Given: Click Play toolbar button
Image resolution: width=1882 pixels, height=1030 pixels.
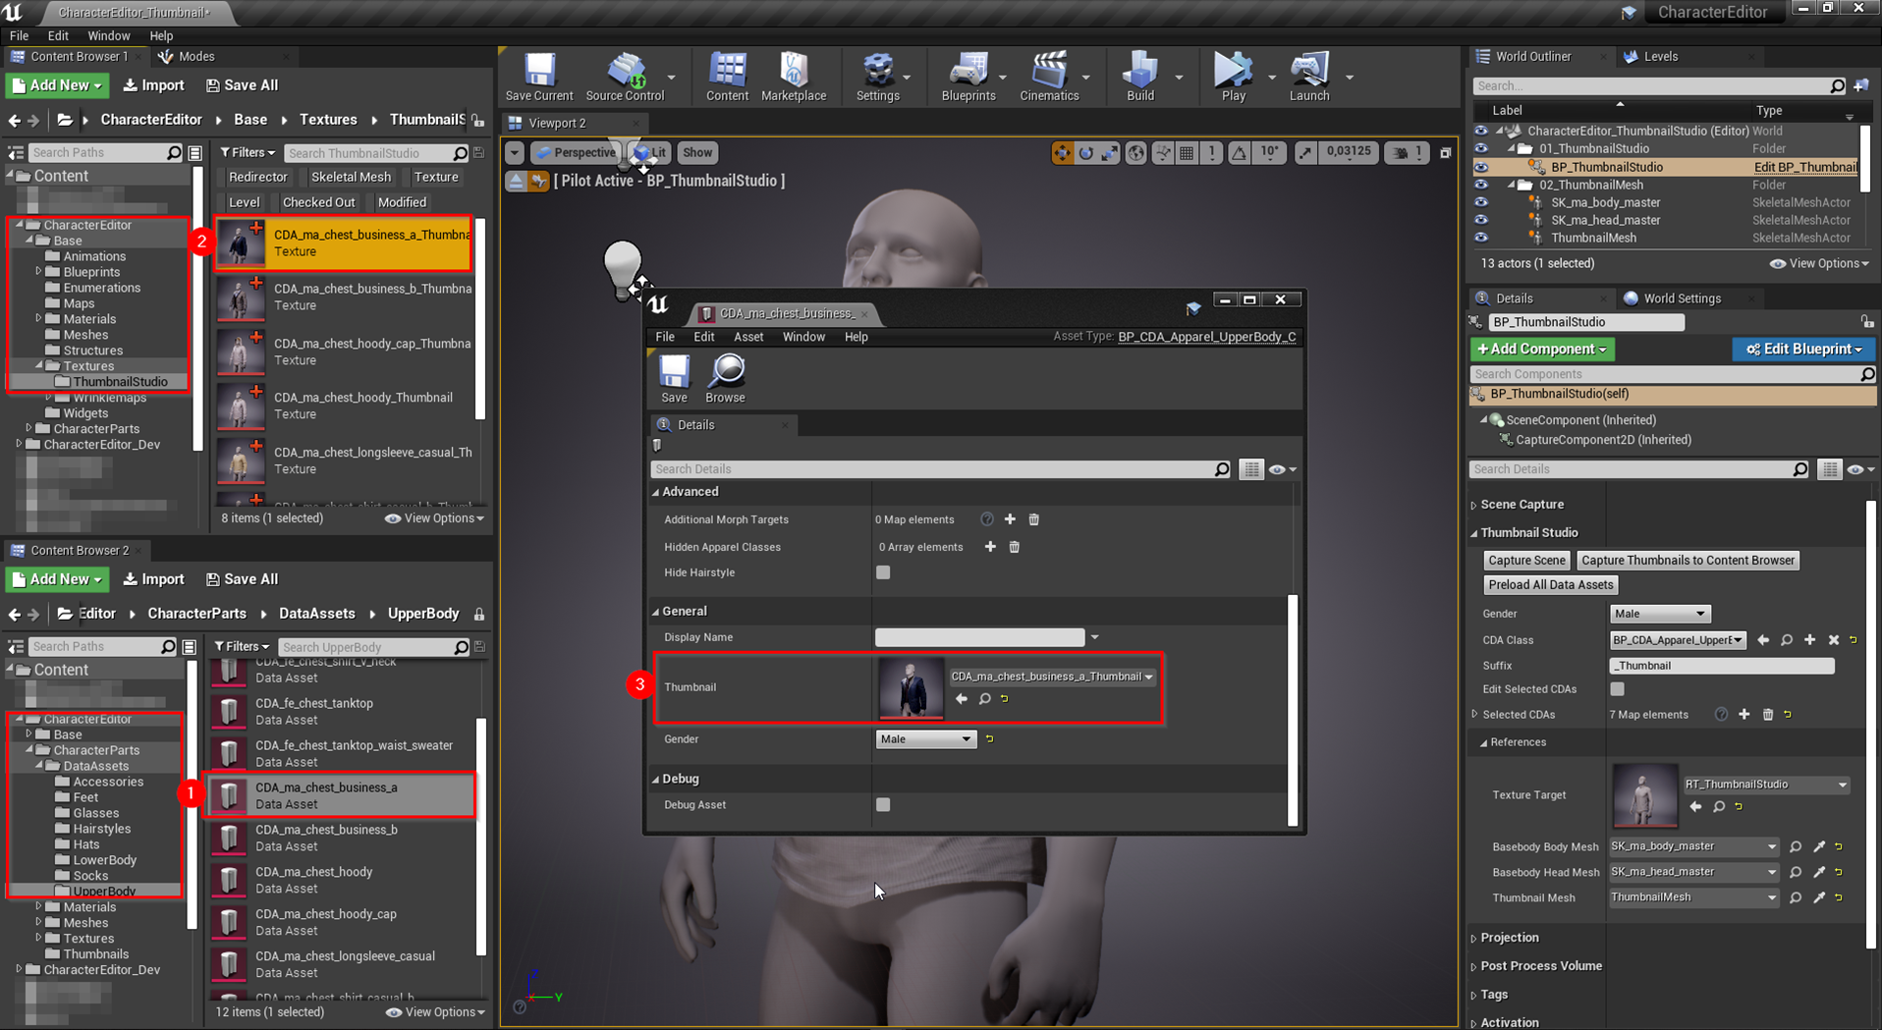Looking at the screenshot, I should (1233, 77).
